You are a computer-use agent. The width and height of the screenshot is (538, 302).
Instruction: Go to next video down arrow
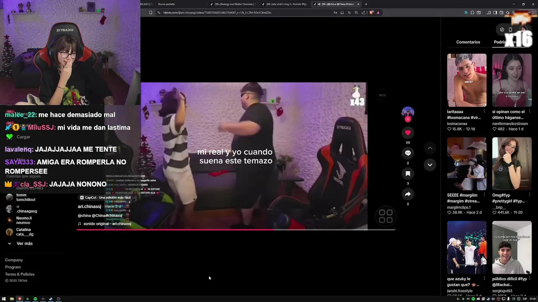click(430, 165)
